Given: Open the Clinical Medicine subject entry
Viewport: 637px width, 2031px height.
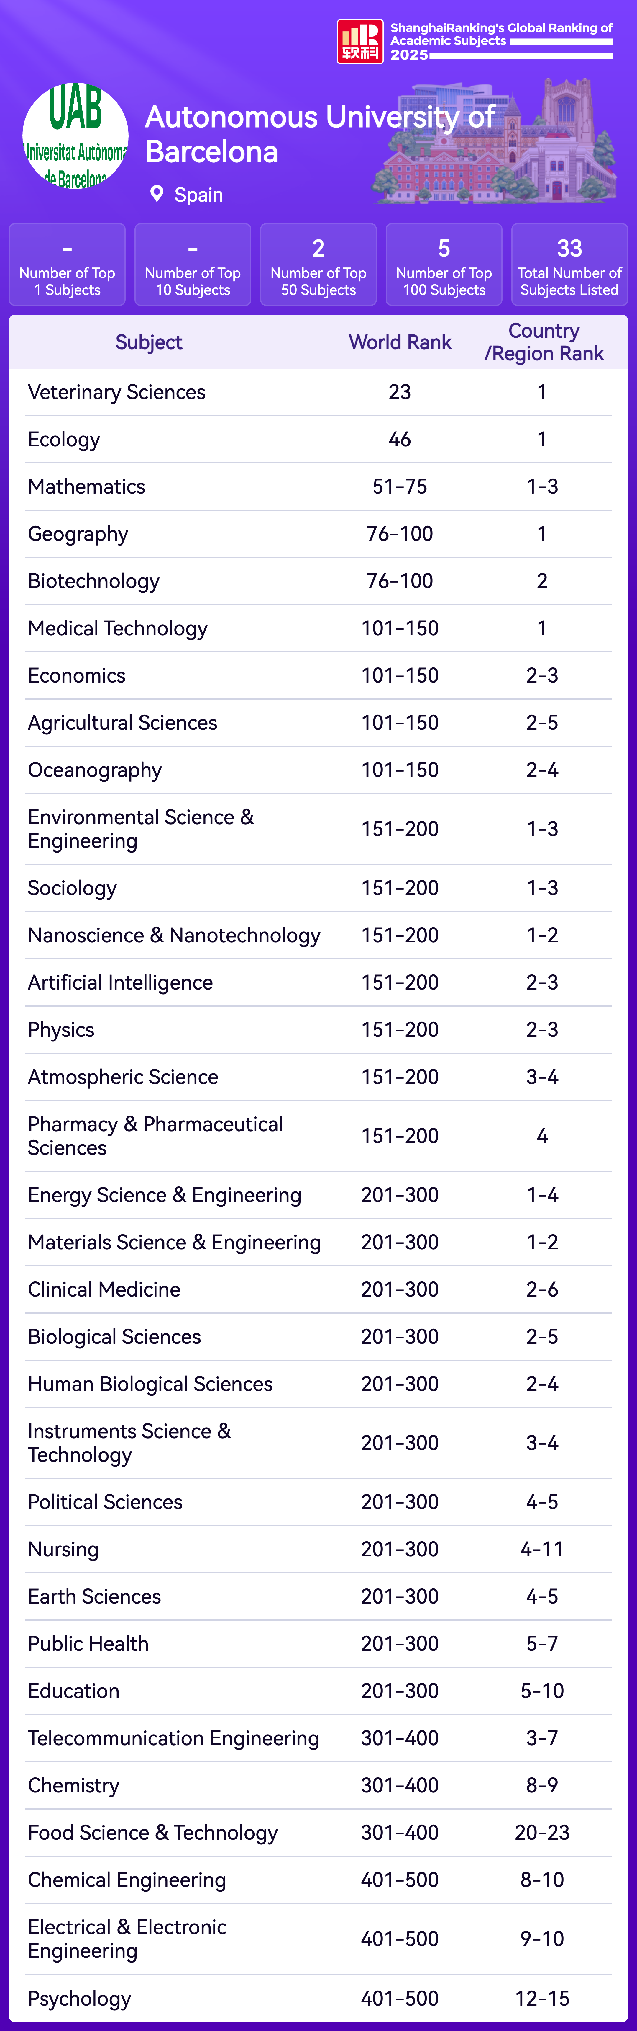Looking at the screenshot, I should point(104,1289).
